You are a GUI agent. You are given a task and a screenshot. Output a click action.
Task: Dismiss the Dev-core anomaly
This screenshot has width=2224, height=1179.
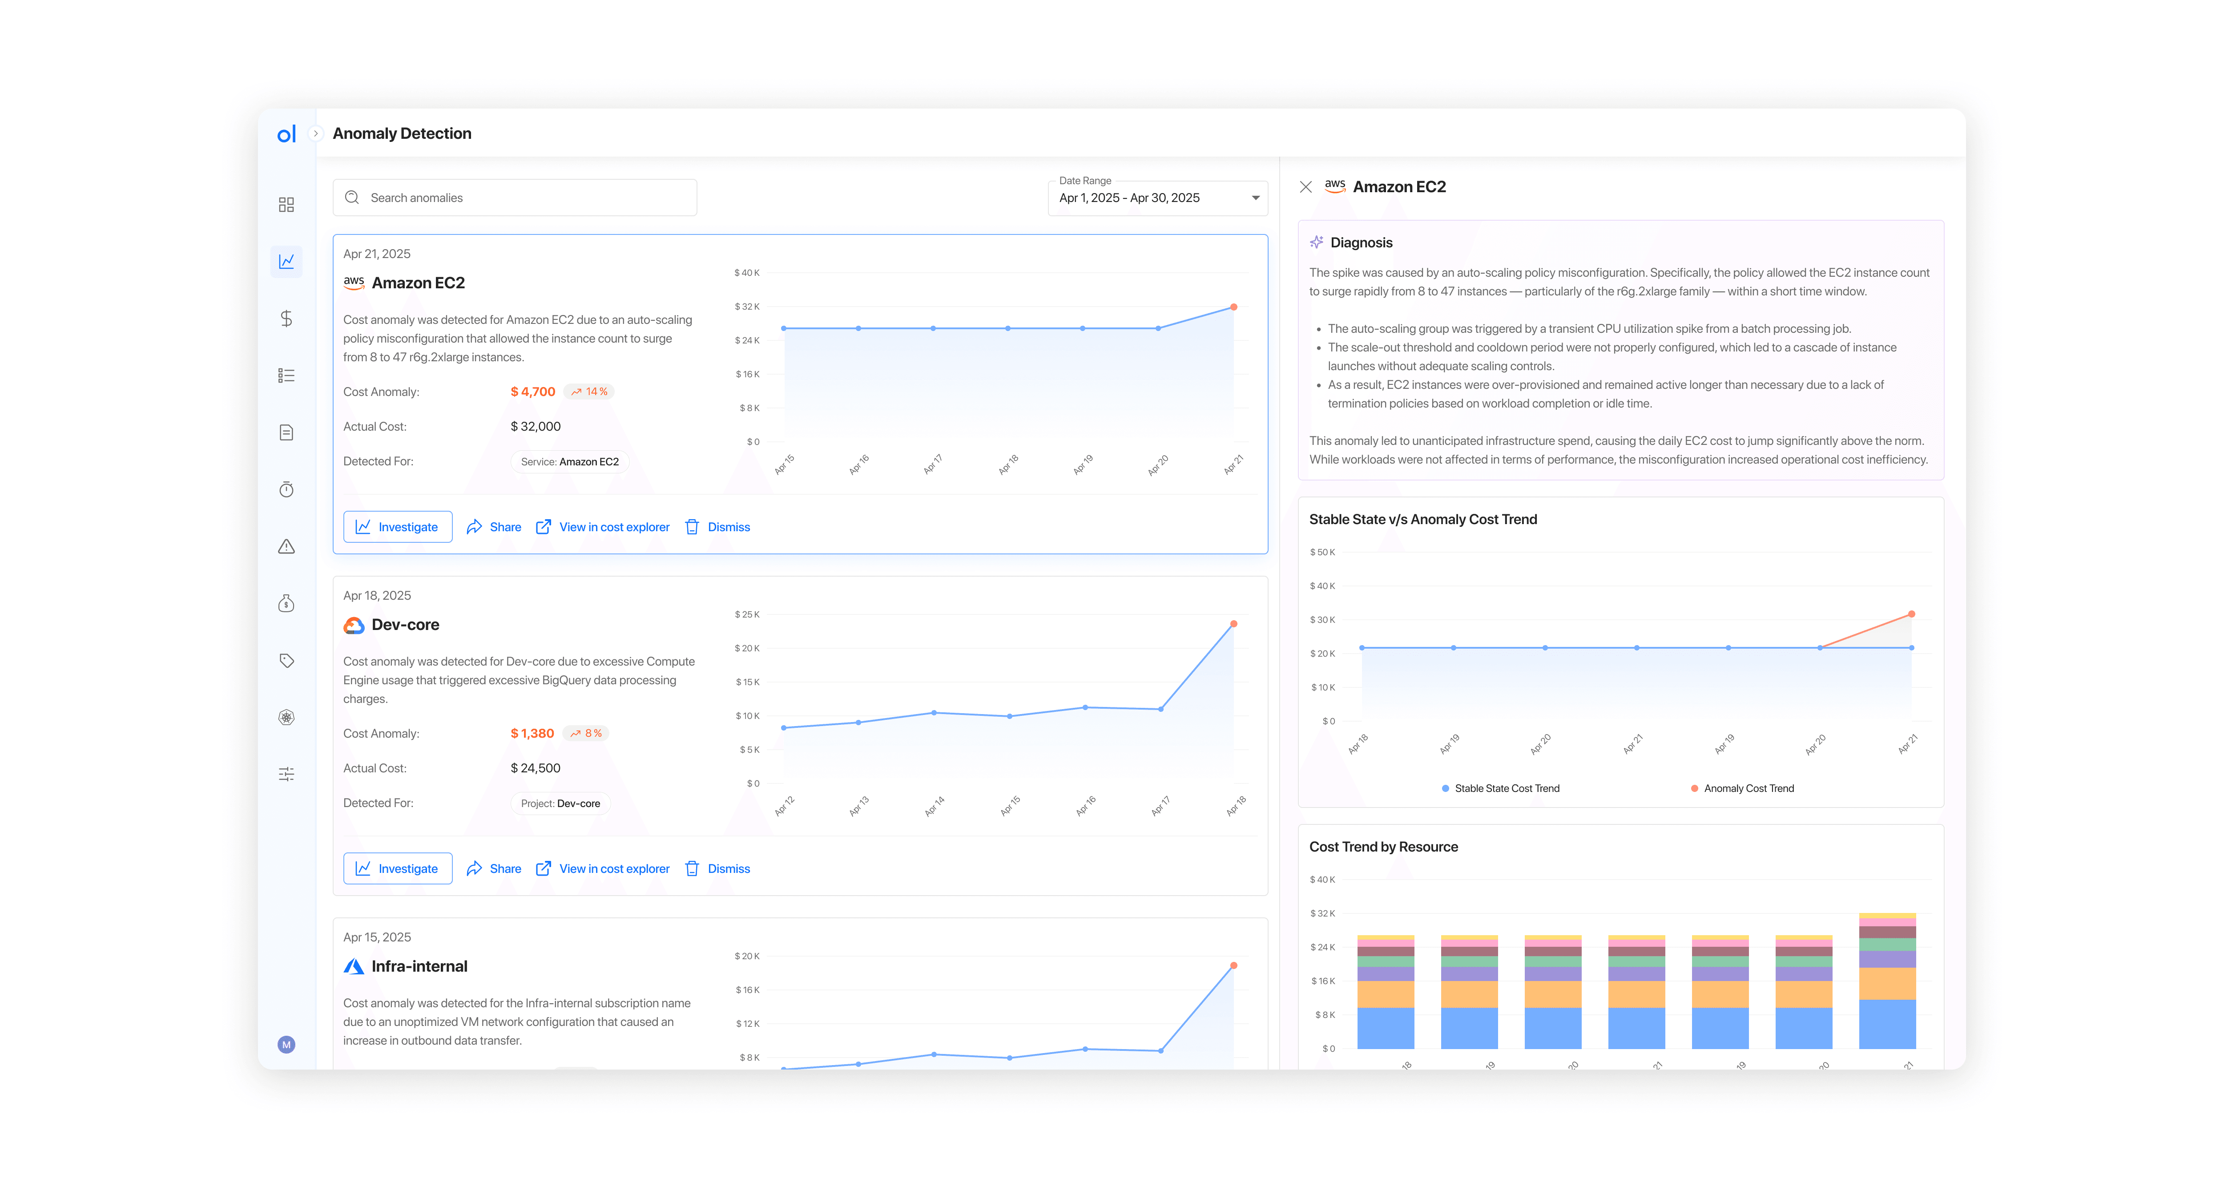717,869
